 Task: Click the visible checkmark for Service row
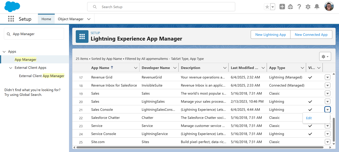pos(310,126)
